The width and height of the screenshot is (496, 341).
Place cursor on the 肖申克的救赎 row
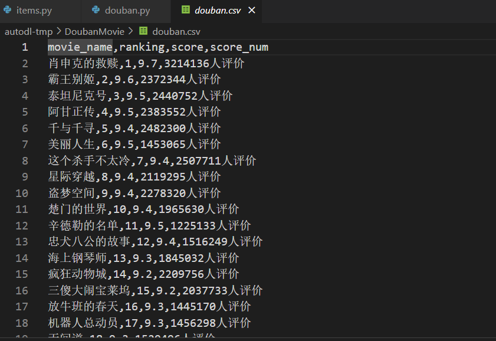pos(146,64)
